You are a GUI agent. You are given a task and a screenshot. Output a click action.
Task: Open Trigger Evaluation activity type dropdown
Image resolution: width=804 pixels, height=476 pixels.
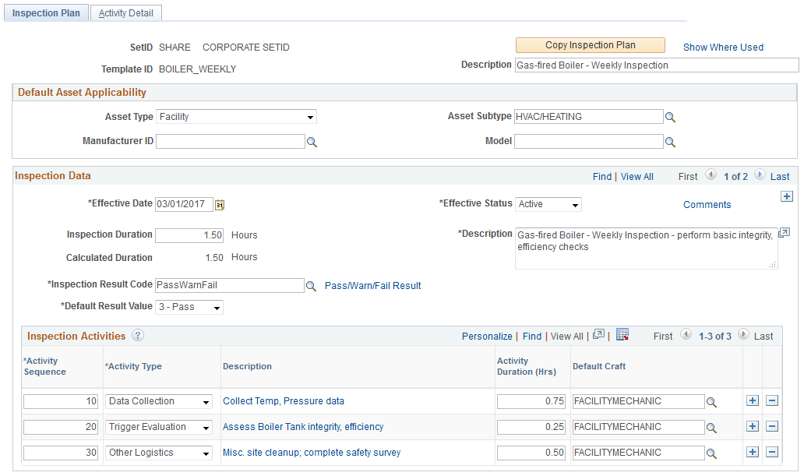pos(159,427)
